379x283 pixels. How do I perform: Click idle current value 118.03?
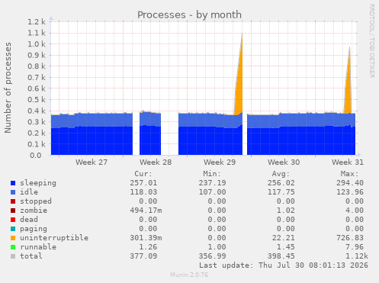click(x=143, y=192)
